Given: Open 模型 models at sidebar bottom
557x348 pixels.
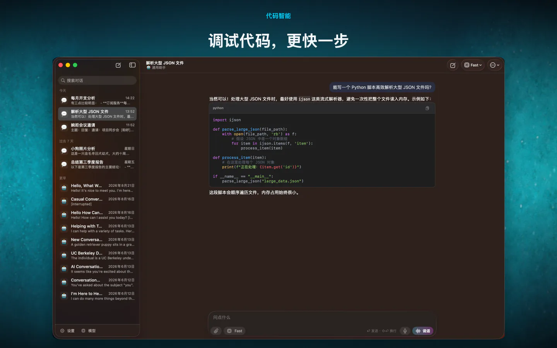Looking at the screenshot, I should (x=89, y=331).
